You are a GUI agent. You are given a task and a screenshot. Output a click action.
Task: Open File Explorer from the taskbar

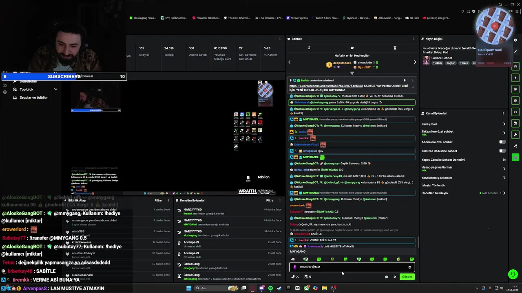(324, 288)
